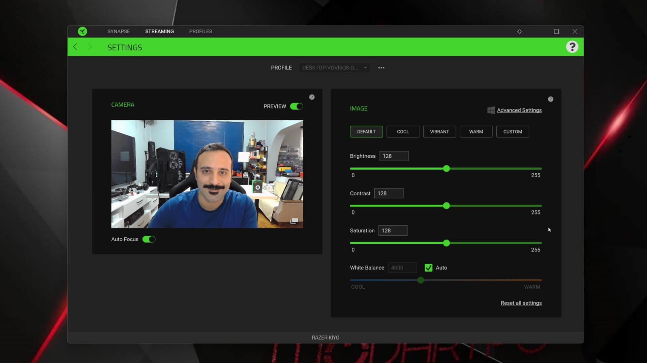Click the Contrast value input field
This screenshot has width=647, height=363.
[389, 193]
